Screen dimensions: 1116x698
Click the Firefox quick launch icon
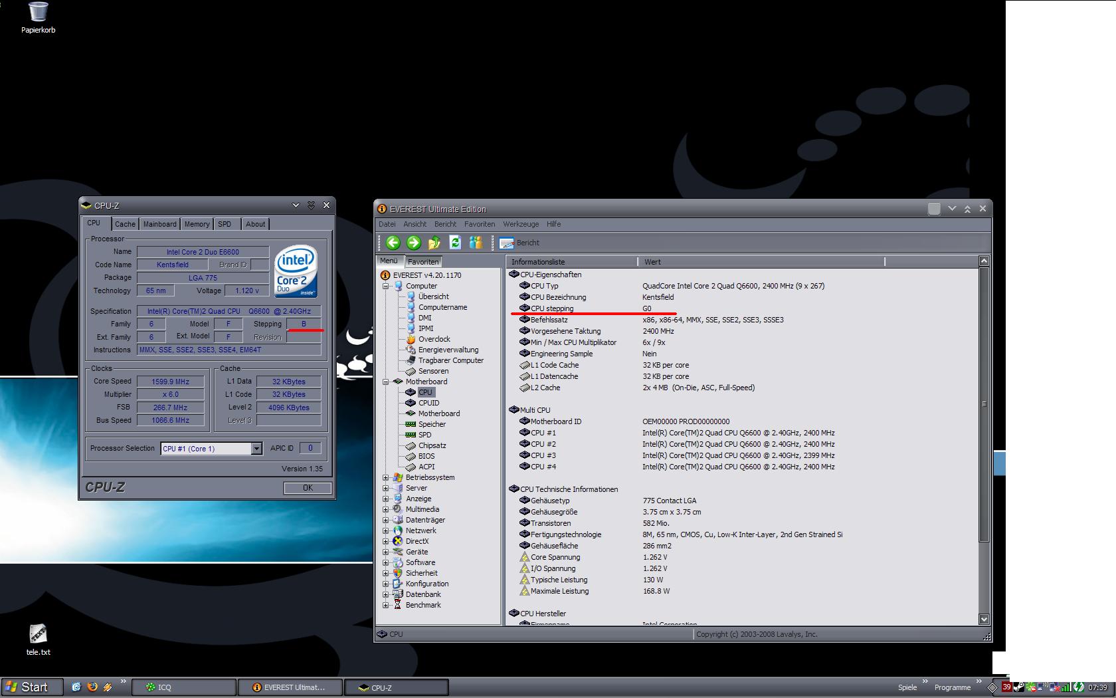pyautogui.click(x=92, y=687)
